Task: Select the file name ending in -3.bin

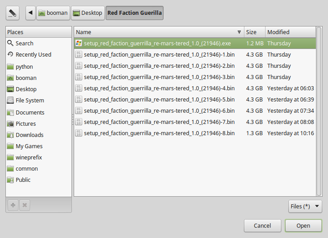Action: [159, 77]
